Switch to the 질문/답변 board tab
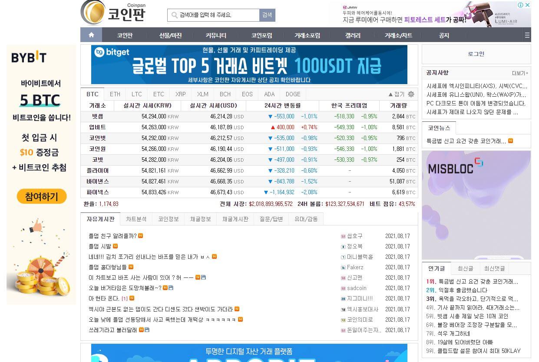The height and width of the screenshot is (362, 539). click(271, 219)
